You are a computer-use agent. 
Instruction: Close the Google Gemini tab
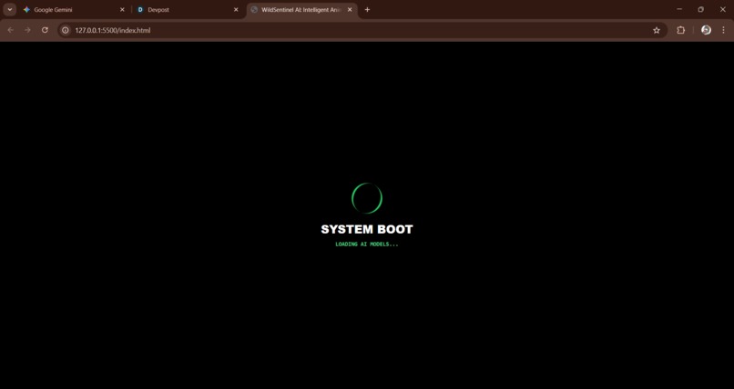coord(122,9)
